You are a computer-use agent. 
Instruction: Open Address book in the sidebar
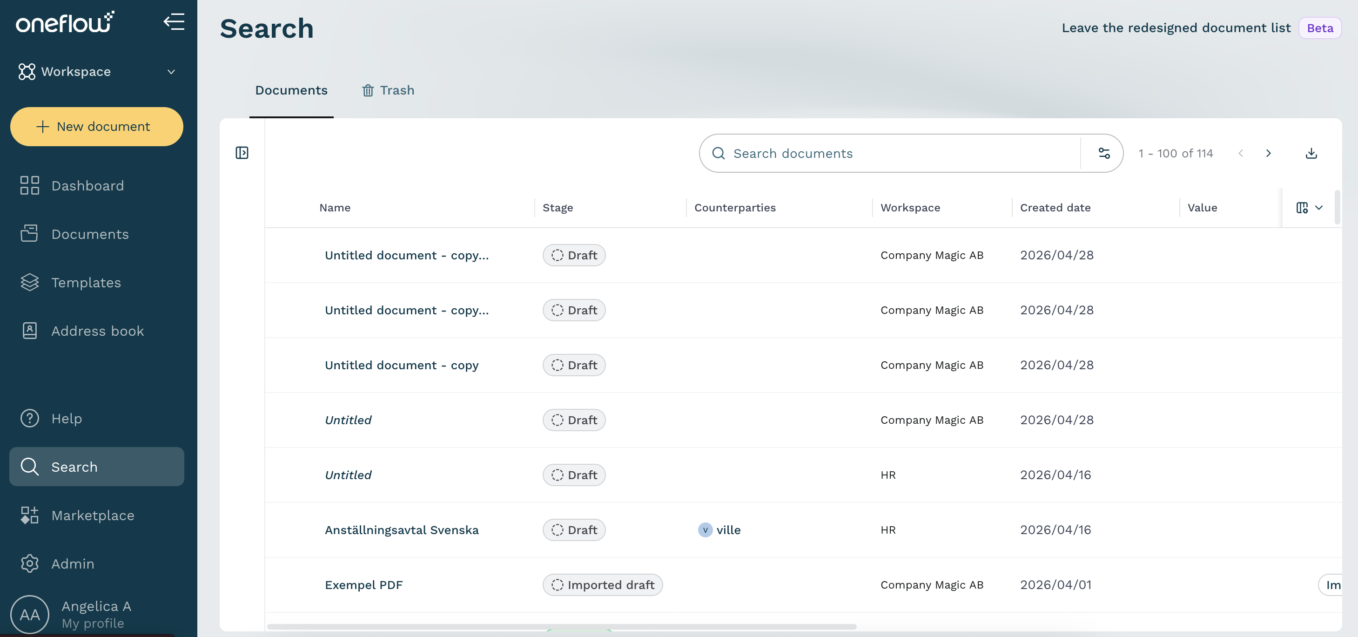click(x=97, y=331)
